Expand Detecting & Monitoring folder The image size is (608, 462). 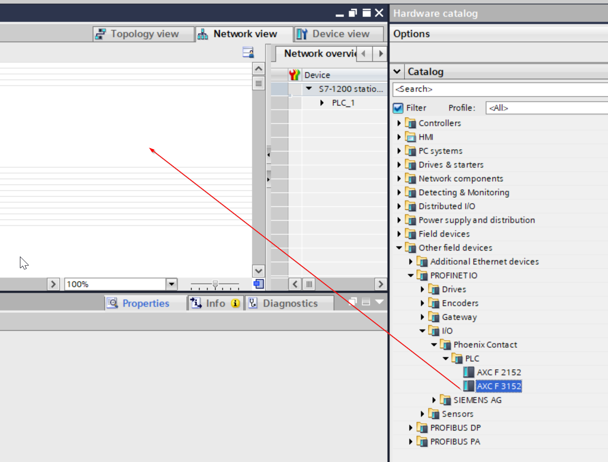[x=399, y=192]
